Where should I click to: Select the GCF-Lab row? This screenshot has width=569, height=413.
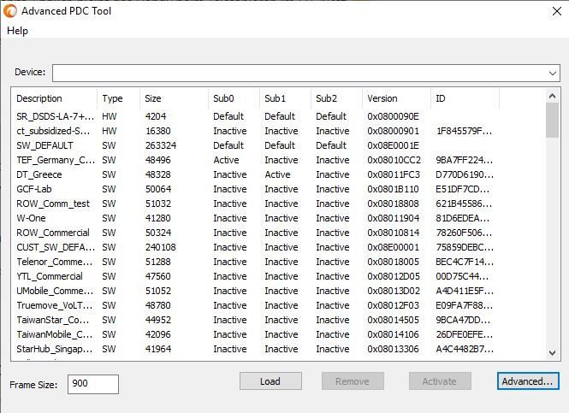point(254,189)
